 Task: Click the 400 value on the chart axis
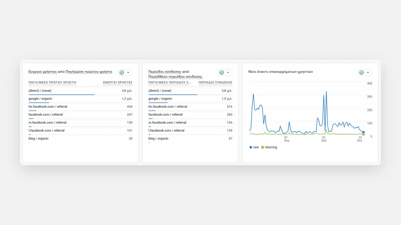370,84
